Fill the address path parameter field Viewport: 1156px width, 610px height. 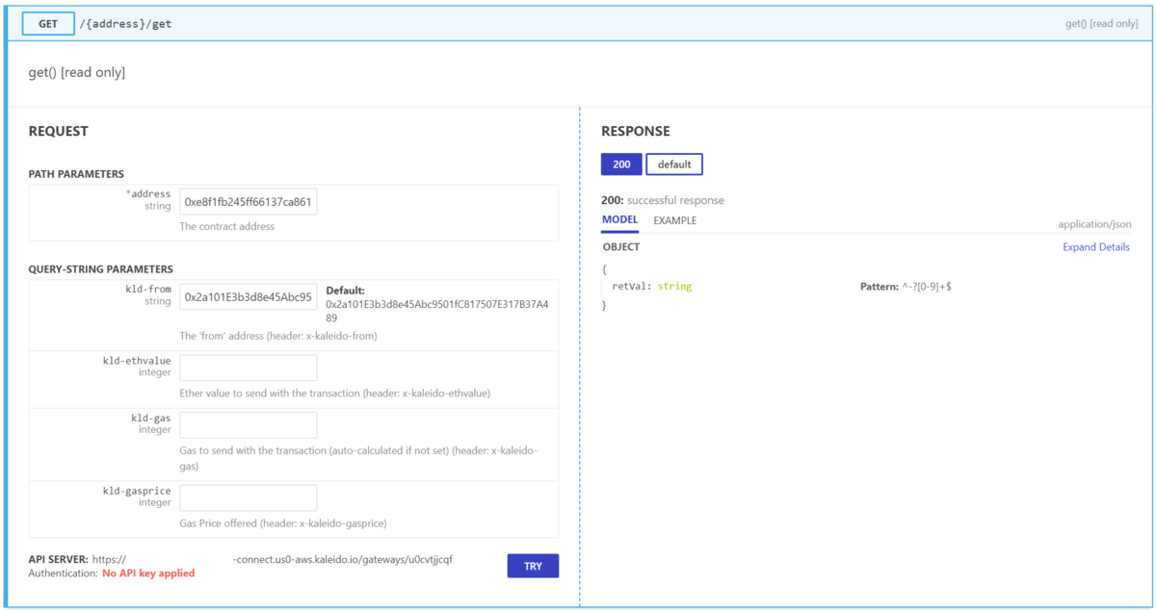point(249,202)
